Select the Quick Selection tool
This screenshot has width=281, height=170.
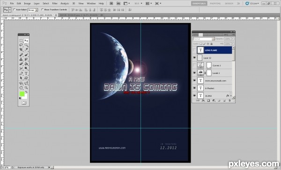coord(26,45)
